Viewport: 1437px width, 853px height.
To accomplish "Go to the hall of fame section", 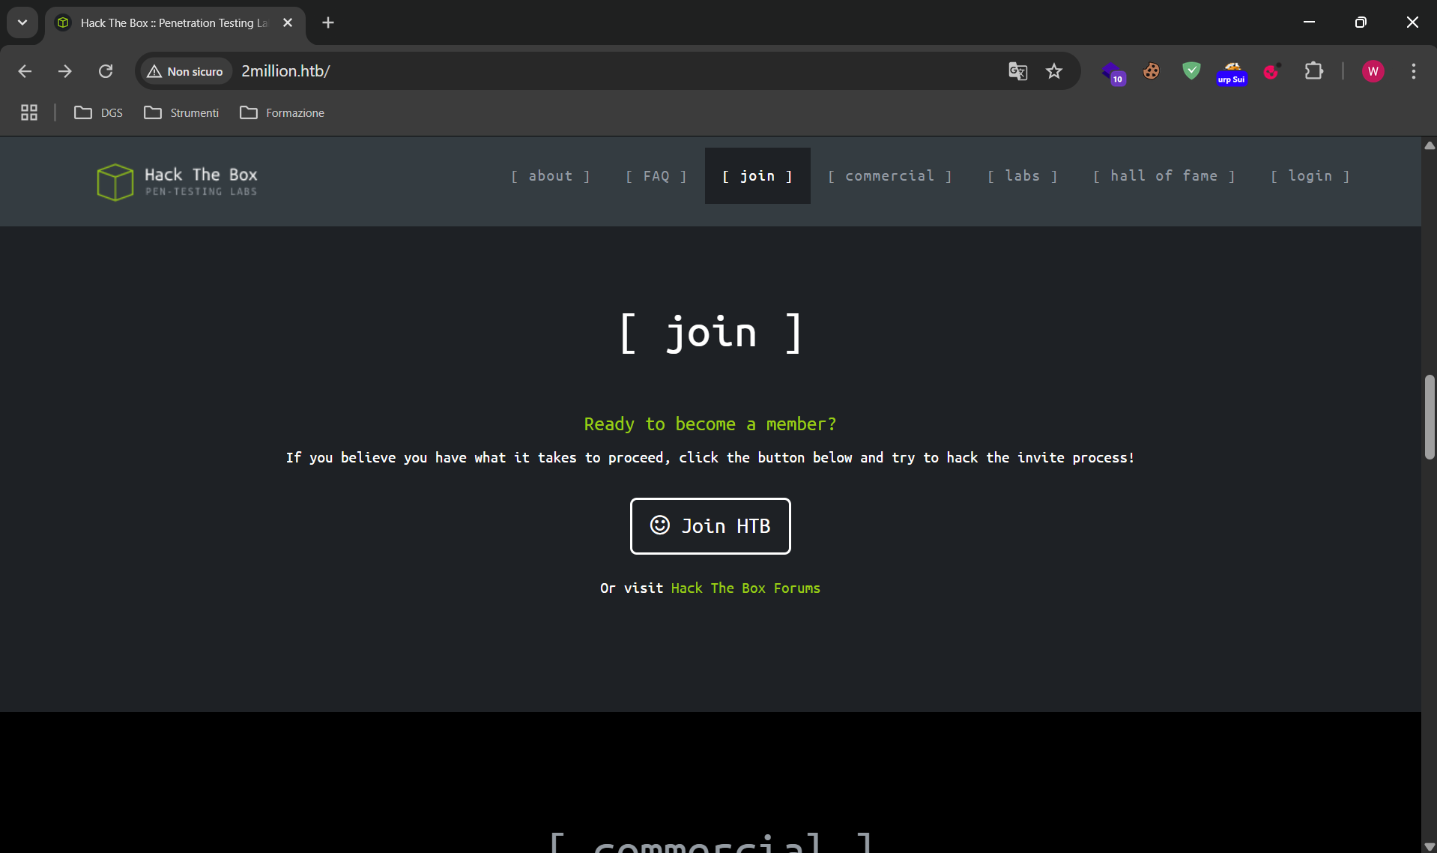I will pos(1164,175).
